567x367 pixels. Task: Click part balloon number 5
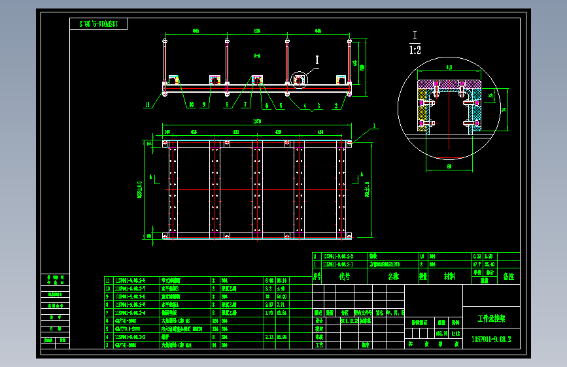[281, 106]
